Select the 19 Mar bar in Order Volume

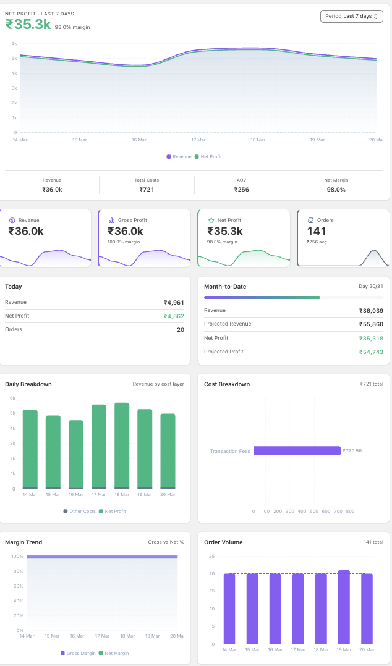tap(344, 607)
